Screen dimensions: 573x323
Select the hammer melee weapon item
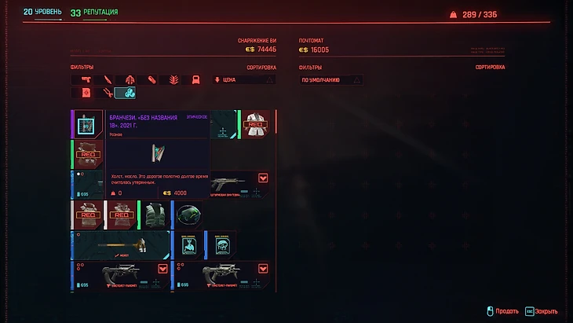tap(120, 245)
